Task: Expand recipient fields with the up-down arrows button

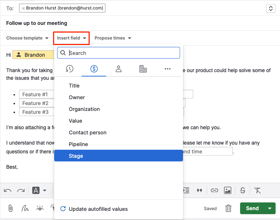Action: click(271, 8)
